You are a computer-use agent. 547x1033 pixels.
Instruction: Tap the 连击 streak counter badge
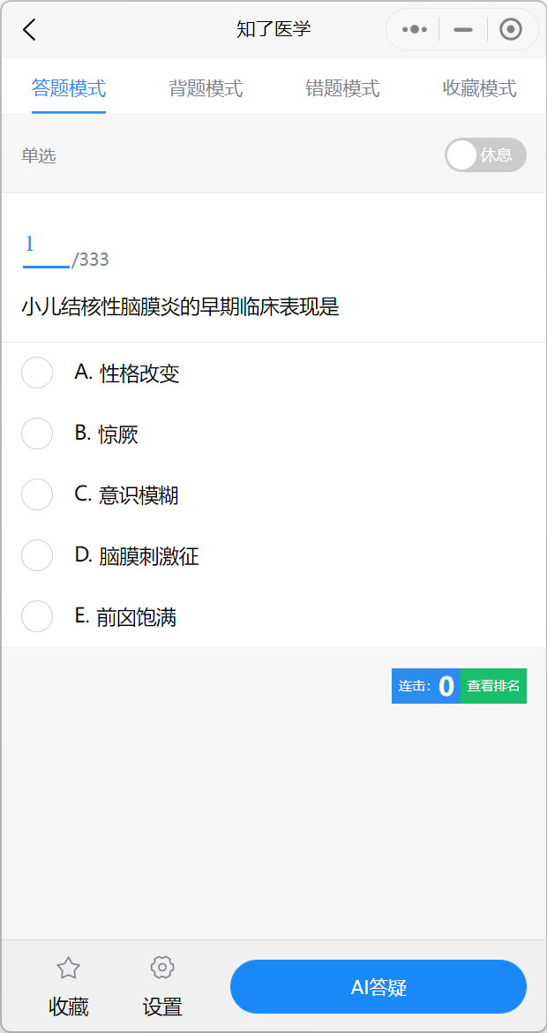point(425,686)
